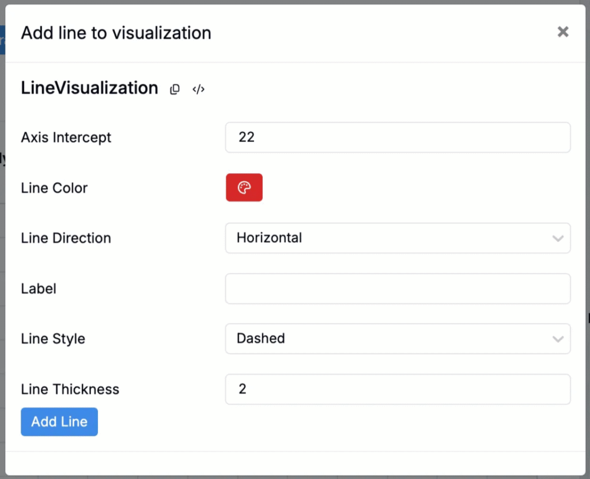590x479 pixels.
Task: Close the Add line dialog
Action: (563, 32)
